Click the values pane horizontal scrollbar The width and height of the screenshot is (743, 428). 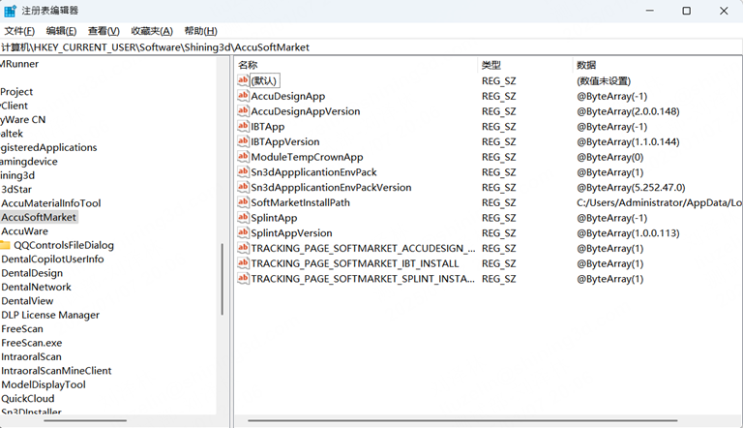point(462,420)
